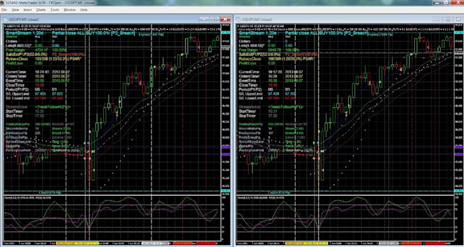Close the left USDJPY,M5 chart window
This screenshot has height=247, width=464.
tap(225, 19)
